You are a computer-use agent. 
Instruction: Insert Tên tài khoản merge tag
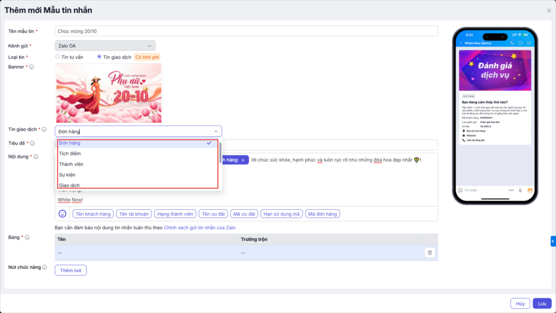point(134,214)
